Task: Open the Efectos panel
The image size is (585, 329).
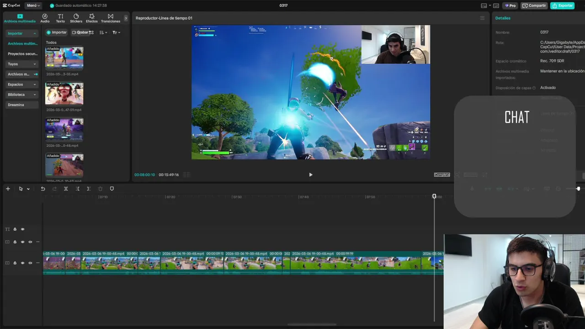Action: pyautogui.click(x=91, y=18)
